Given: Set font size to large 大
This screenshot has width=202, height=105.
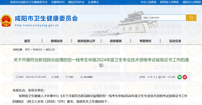Looking at the screenshot, I should pyautogui.click(x=148, y=77).
